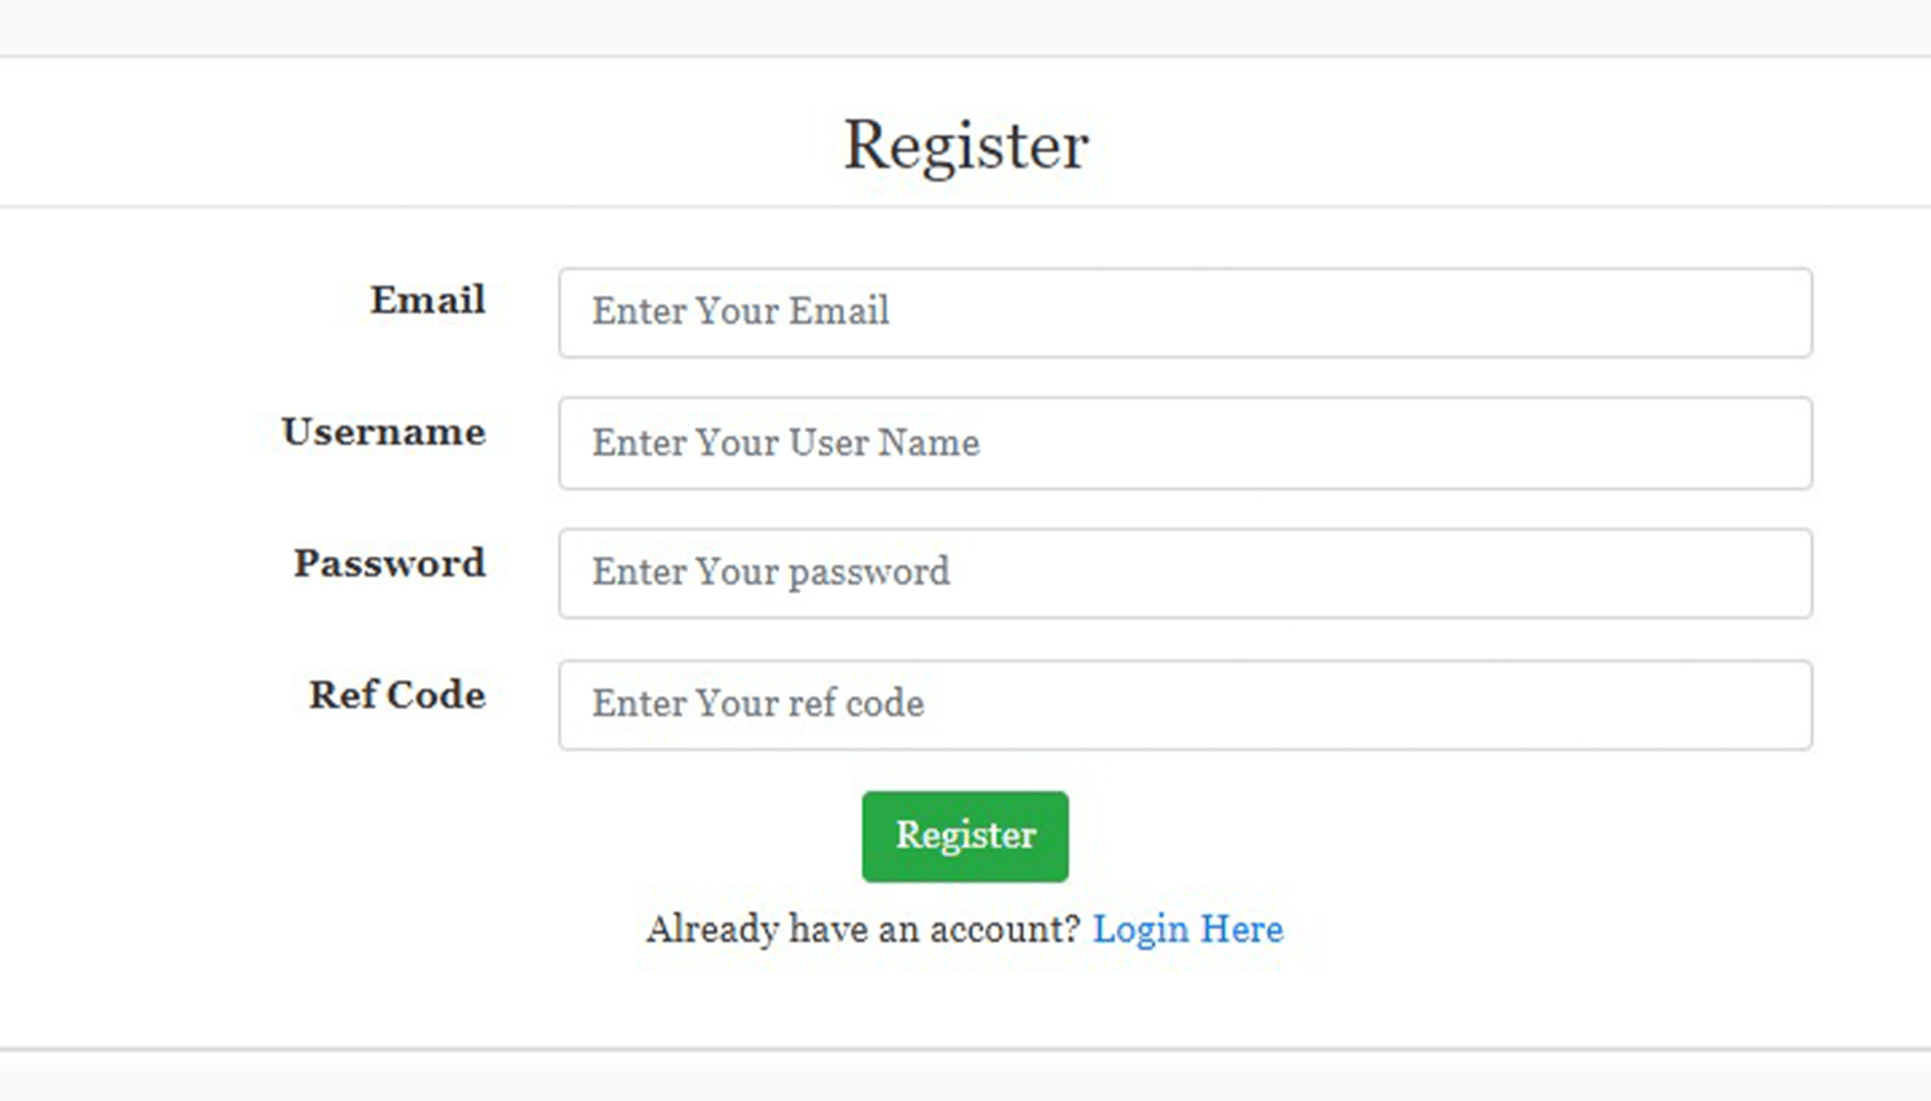Click into the Password field
Viewport: 1931px width, 1101px height.
tap(1184, 573)
